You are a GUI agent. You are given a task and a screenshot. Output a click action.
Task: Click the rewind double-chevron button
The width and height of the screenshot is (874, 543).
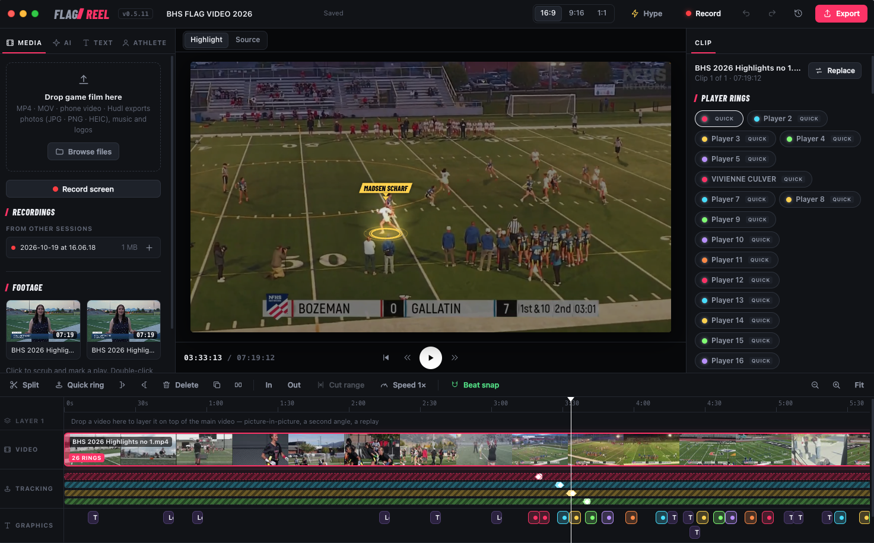(x=408, y=358)
